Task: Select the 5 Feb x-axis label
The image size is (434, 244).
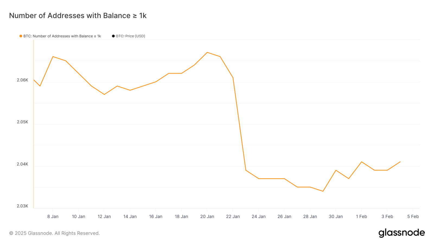Action: coord(413,216)
